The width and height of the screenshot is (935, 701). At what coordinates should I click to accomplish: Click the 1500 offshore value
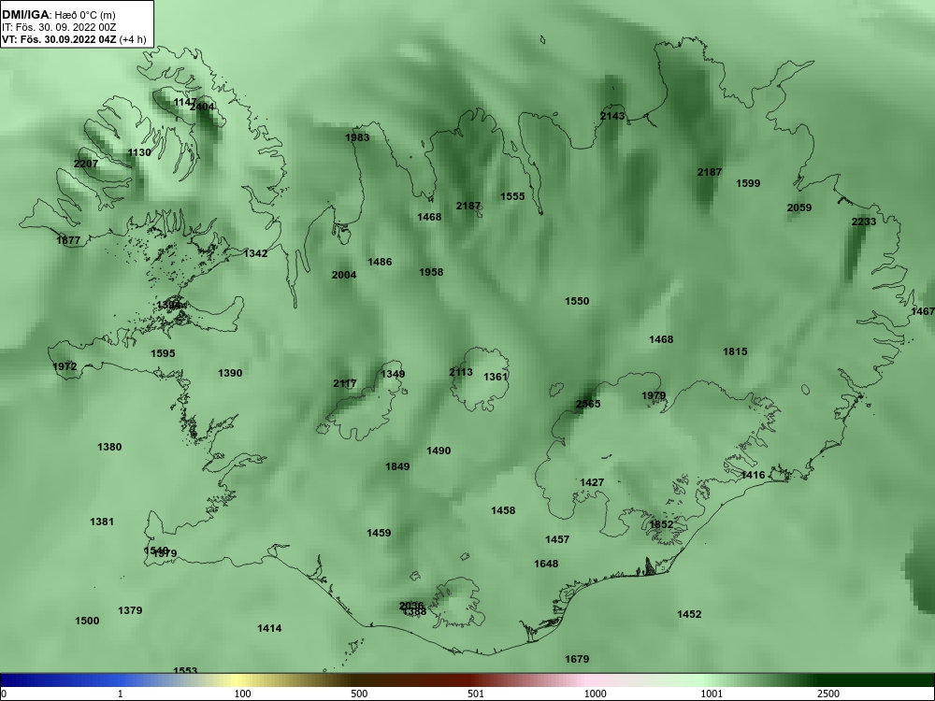click(x=87, y=622)
